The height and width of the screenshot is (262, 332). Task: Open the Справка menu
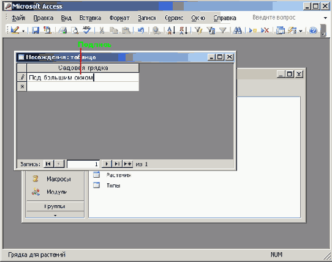(x=225, y=18)
